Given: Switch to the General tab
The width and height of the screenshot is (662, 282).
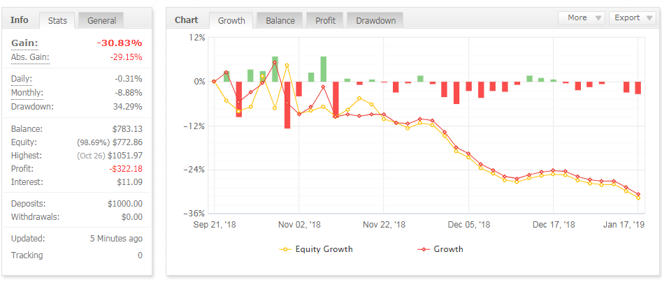Looking at the screenshot, I should pyautogui.click(x=101, y=21).
